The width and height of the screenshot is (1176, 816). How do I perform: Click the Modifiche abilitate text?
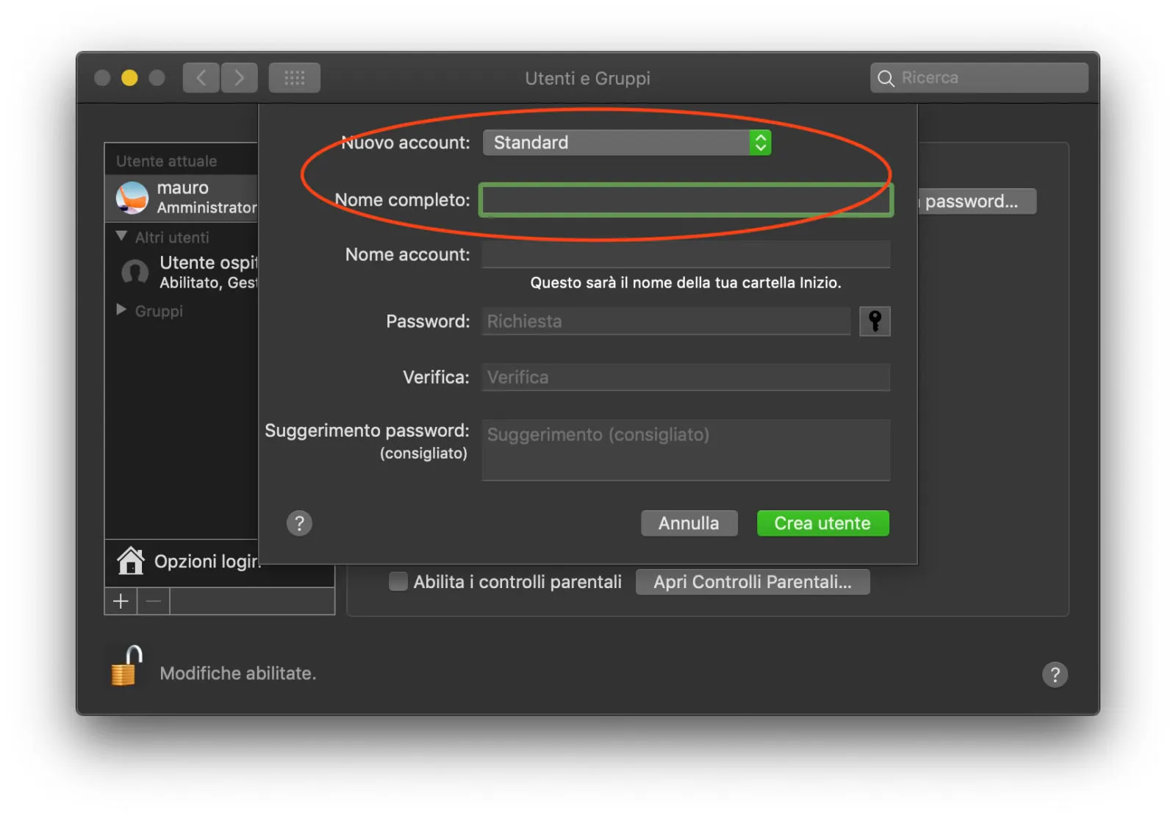[x=238, y=673]
